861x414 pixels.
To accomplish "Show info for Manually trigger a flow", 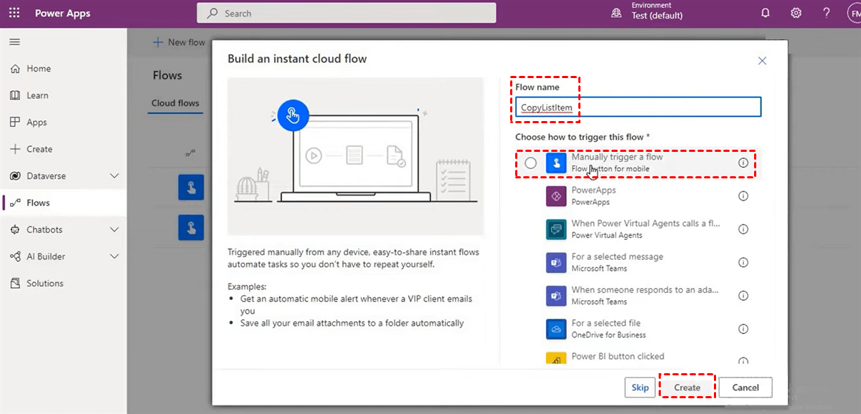I will coord(743,163).
